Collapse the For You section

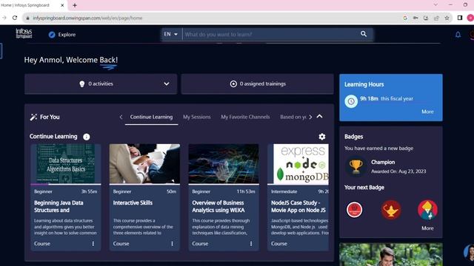pos(319,117)
